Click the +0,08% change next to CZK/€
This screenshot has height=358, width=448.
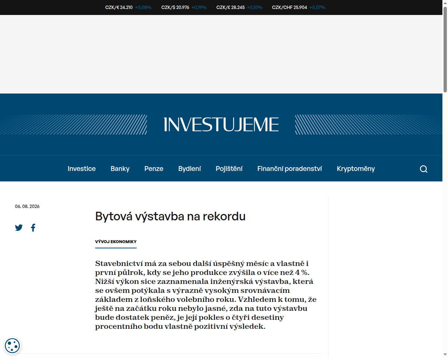pyautogui.click(x=143, y=7)
